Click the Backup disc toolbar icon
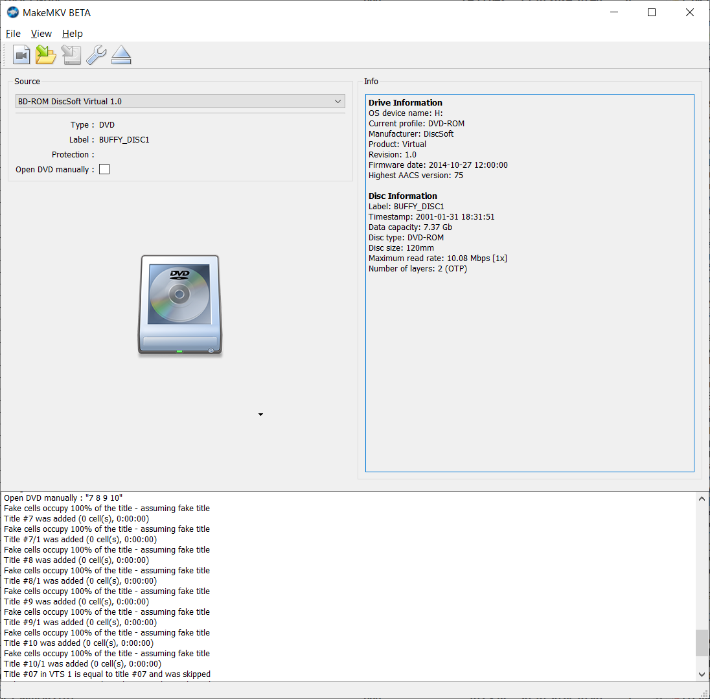This screenshot has height=699, width=710. 71,55
